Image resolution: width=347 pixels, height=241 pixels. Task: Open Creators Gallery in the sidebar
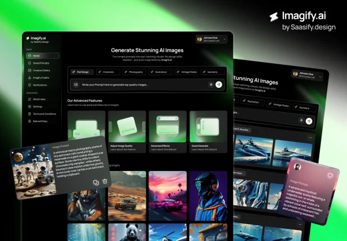click(x=42, y=71)
